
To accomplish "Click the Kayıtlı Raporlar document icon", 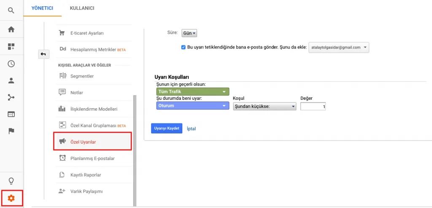I will point(62,175).
